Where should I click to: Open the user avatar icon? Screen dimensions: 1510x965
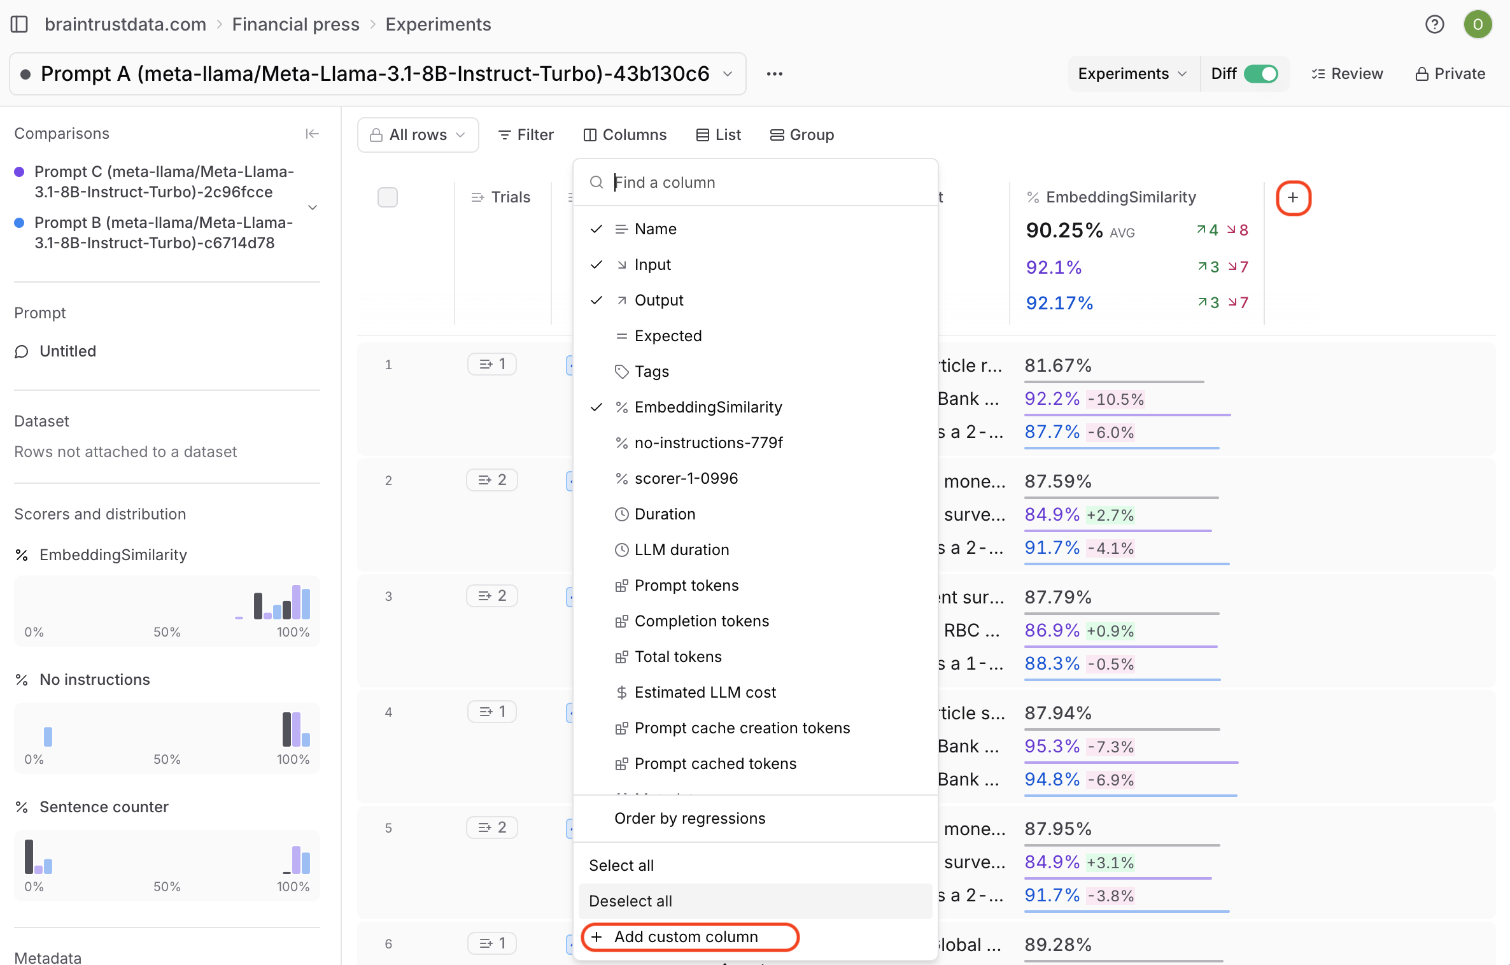coord(1478,24)
